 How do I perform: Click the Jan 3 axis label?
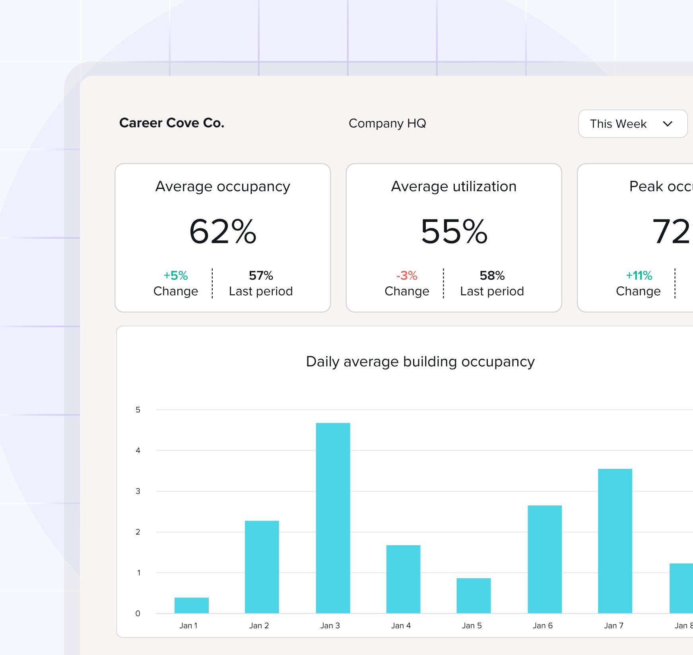330,626
